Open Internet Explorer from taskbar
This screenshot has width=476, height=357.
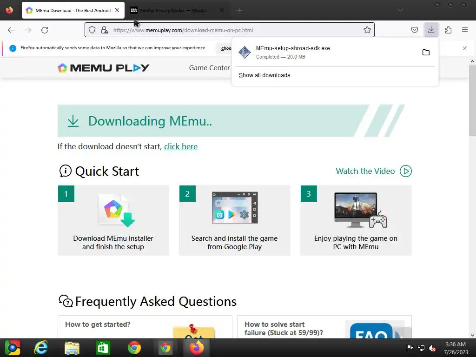[41, 348]
